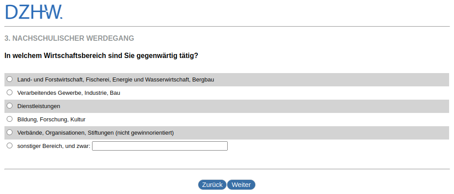
Task: Click the 'Dienstleistungen' label text
Action: tap(39, 106)
